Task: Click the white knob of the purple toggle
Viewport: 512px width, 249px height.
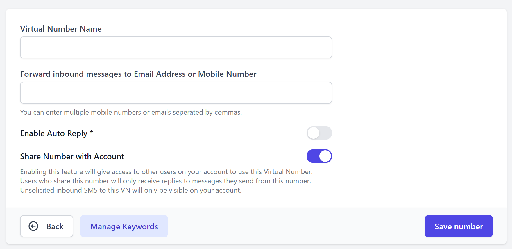Action: tap(325, 156)
